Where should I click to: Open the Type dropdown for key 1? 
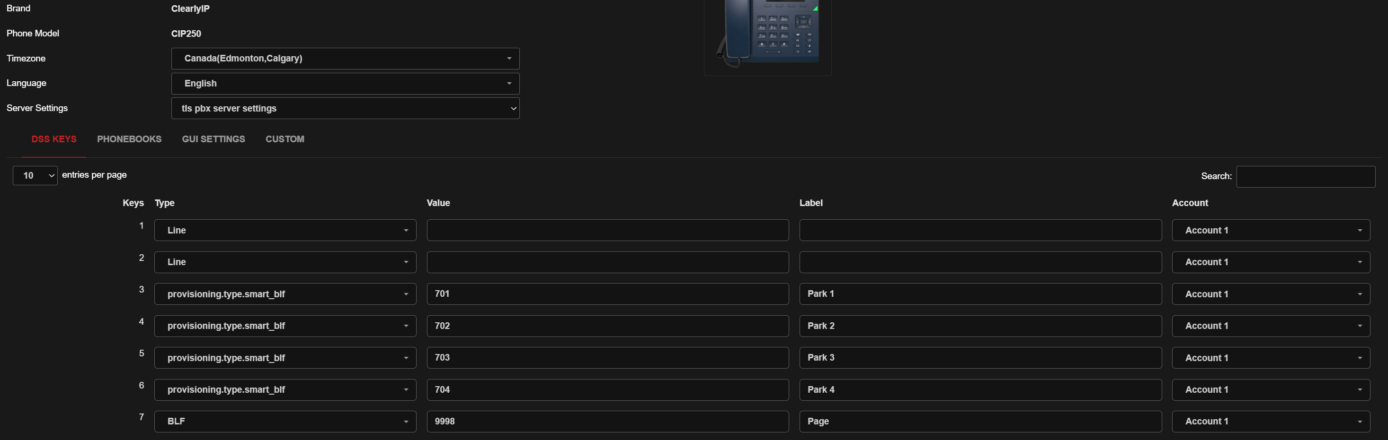[285, 230]
